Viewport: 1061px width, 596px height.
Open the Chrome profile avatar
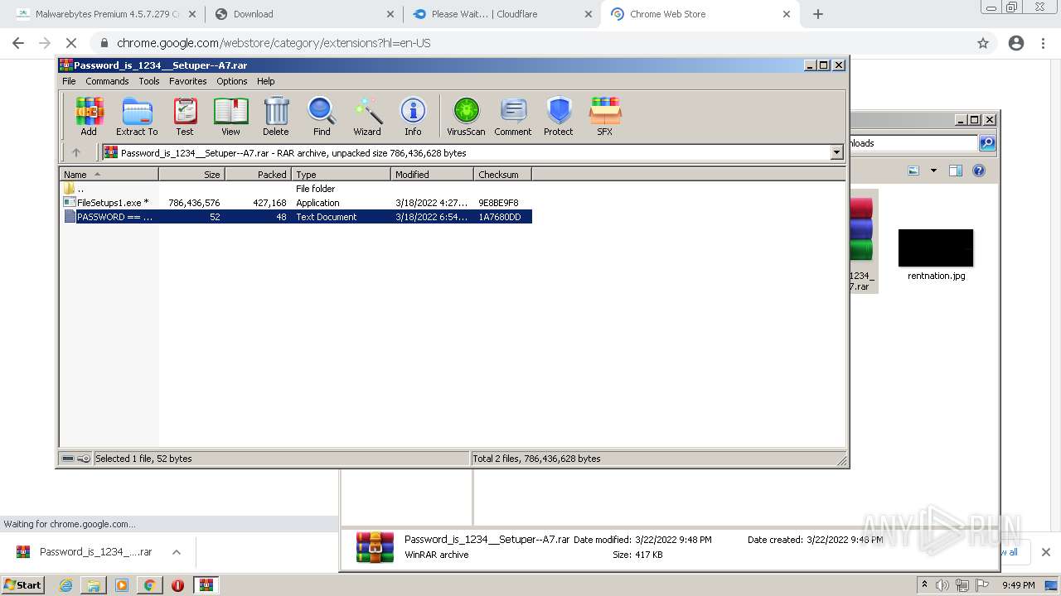coord(1016,43)
